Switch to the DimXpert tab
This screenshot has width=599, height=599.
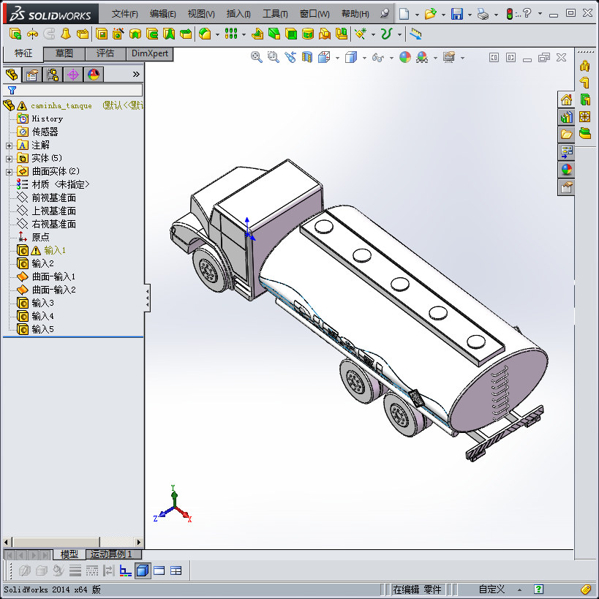[150, 53]
